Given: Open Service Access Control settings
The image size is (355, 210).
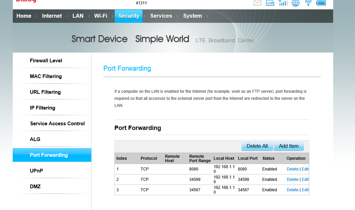Looking at the screenshot, I should [57, 123].
